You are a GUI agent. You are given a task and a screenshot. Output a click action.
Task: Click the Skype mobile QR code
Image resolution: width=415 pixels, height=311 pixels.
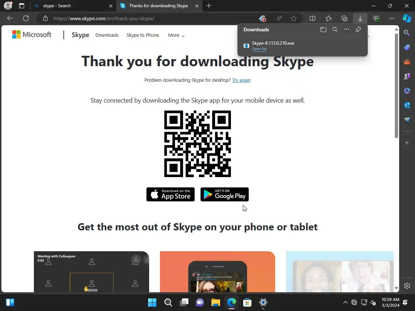tap(197, 144)
